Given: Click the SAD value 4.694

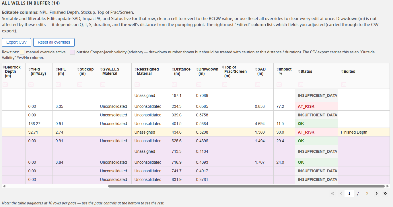Looking at the screenshot, I should 260,124.
